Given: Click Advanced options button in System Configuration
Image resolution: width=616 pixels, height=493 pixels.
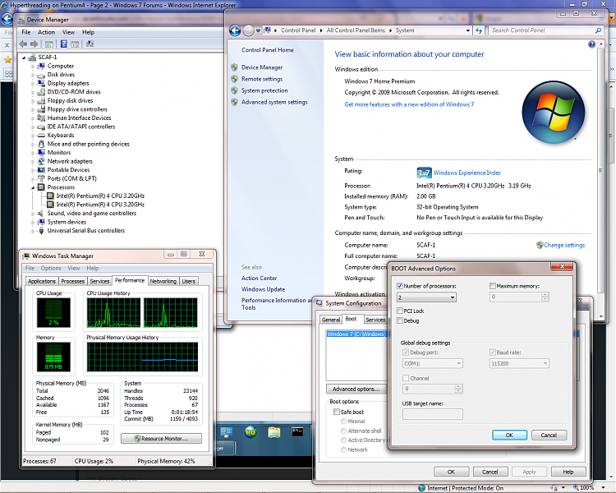Looking at the screenshot, I should [x=356, y=389].
